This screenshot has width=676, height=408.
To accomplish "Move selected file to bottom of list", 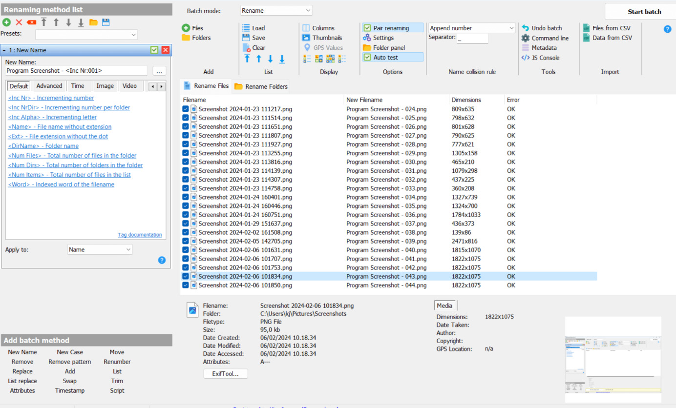I will click(282, 59).
